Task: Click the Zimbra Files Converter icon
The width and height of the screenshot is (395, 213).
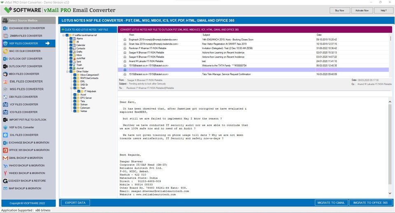Action: coord(5,36)
